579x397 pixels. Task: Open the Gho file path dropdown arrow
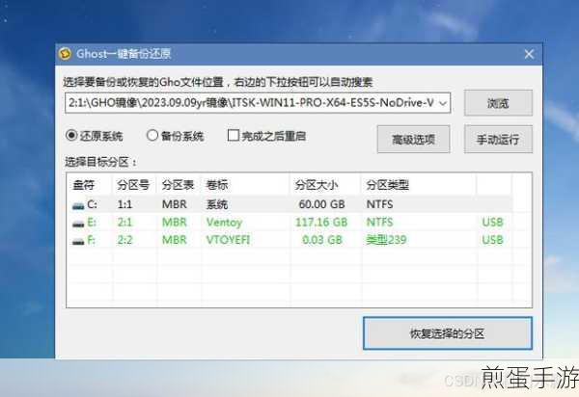pos(442,103)
